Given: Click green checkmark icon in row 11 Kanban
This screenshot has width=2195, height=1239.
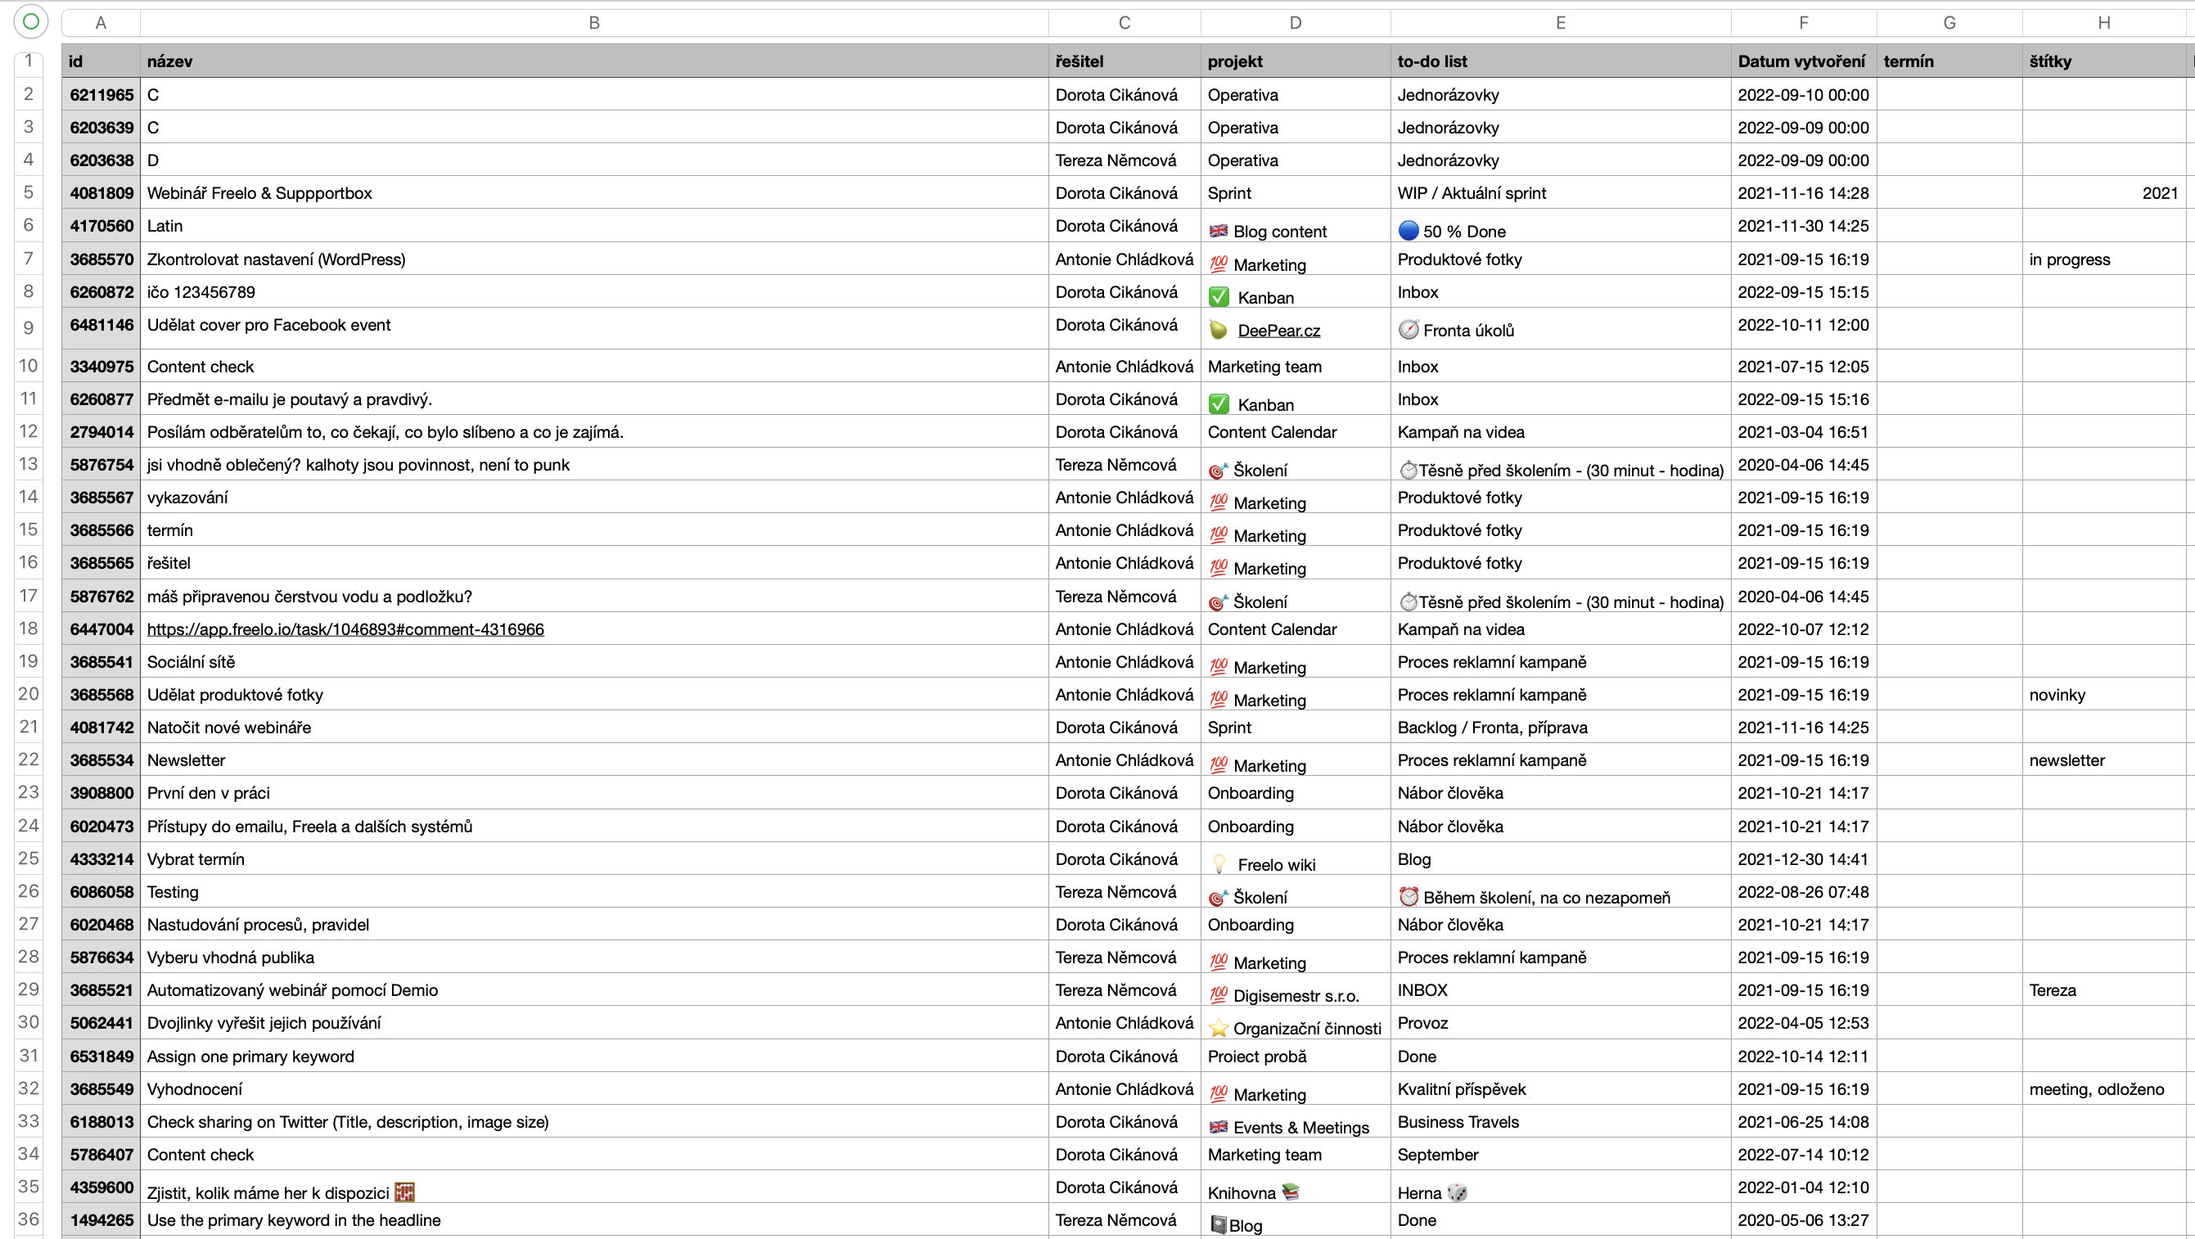Looking at the screenshot, I should (x=1219, y=404).
